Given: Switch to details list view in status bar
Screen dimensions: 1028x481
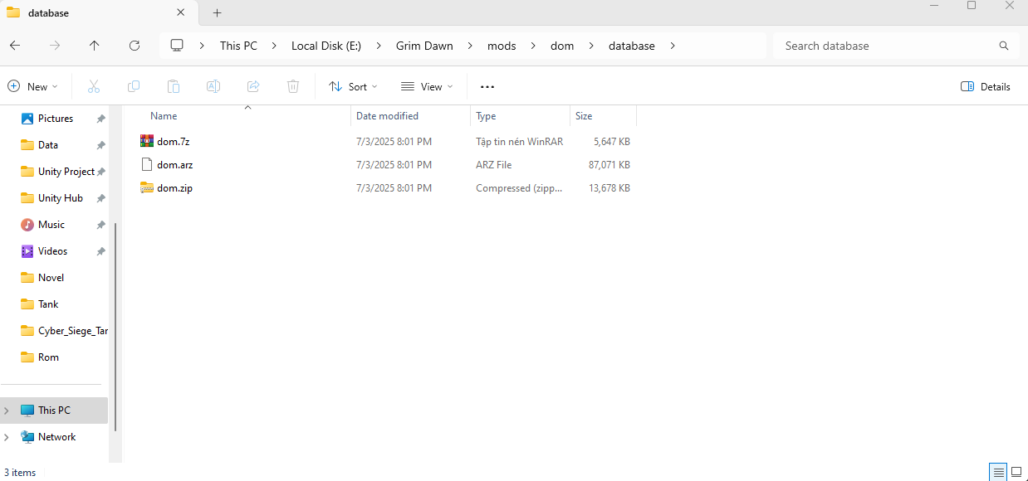Looking at the screenshot, I should coord(998,472).
